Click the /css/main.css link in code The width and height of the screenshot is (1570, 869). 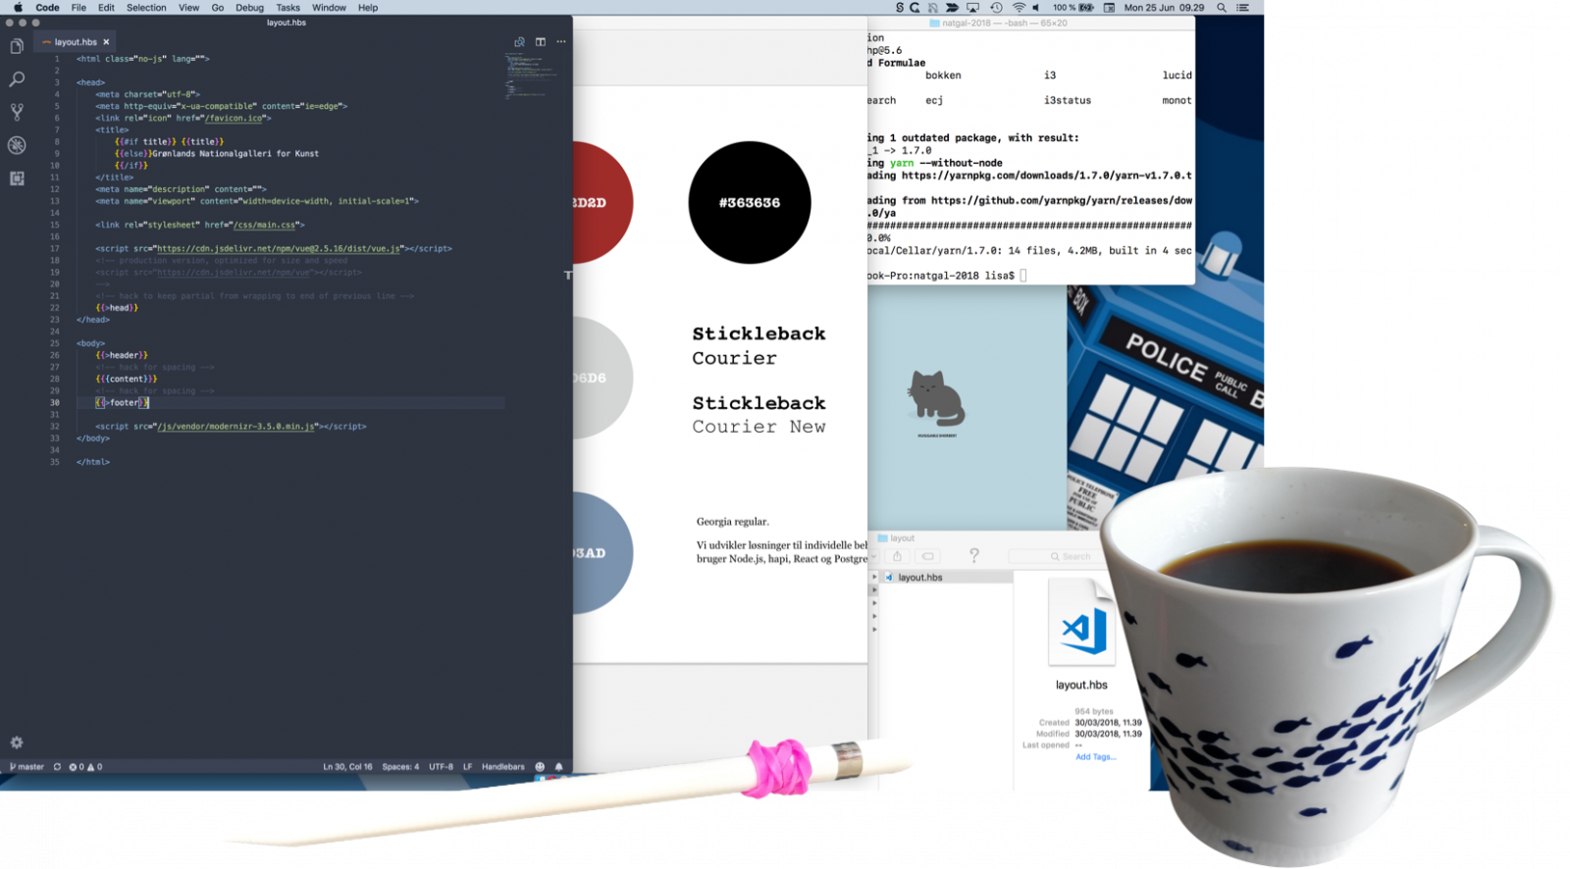[x=264, y=225]
